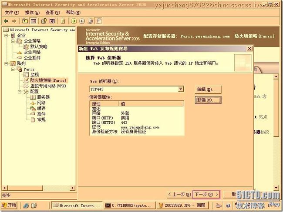283x212 pixels.
Task: Open the Web 侦听器 dropdown TCP443
Action: [x=181, y=89]
